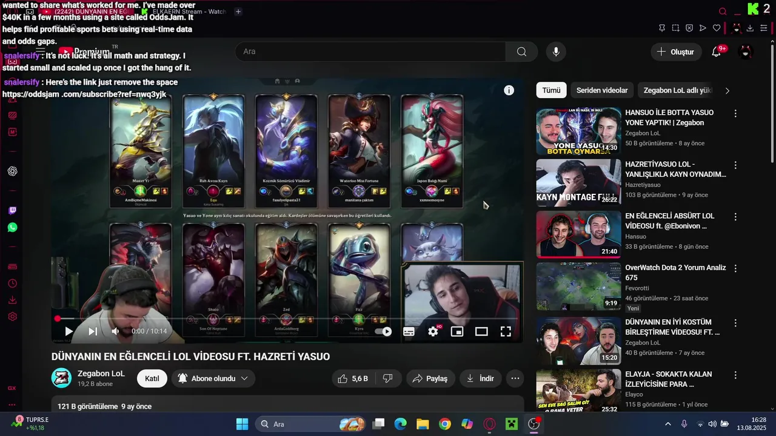Skip to next video
The width and height of the screenshot is (776, 436).
(93, 331)
